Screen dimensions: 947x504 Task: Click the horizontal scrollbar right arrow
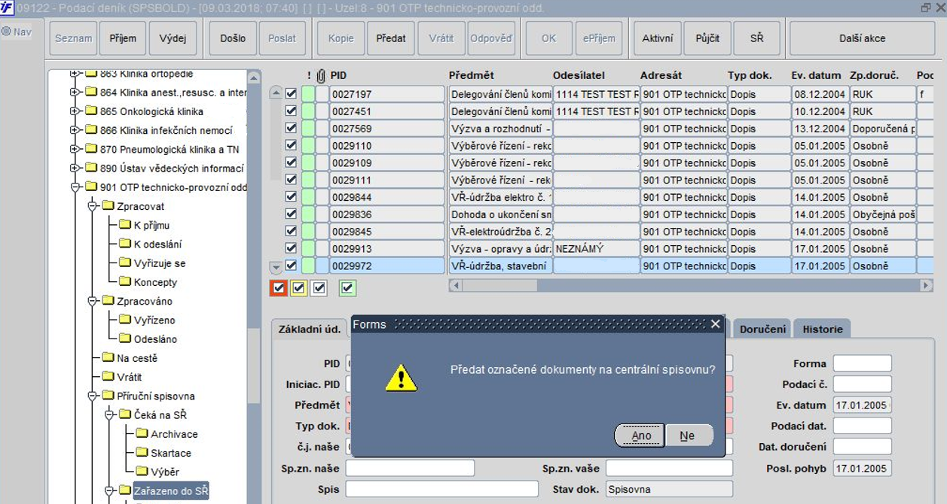pyautogui.click(x=927, y=286)
